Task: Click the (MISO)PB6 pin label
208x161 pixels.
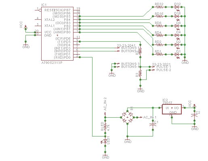Action: pos(61,13)
